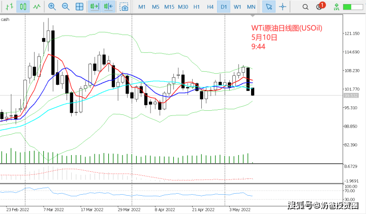Switch to the M15 timeframe
366x214 pixels.
[169, 7]
